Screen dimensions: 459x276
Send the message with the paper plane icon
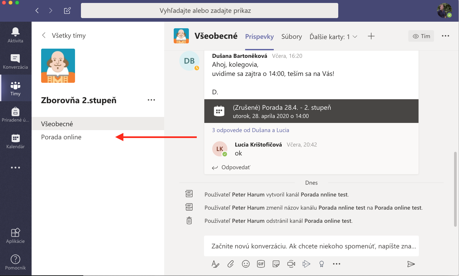click(411, 264)
